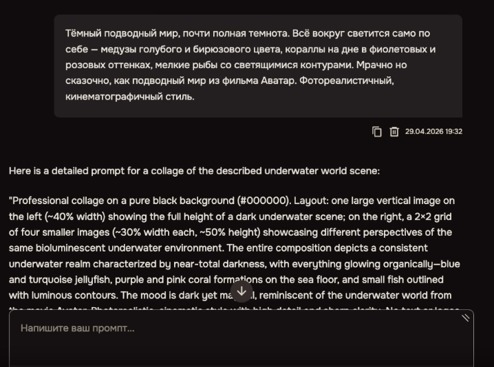Image resolution: width=494 pixels, height=367 pixels.
Task: Select the dark user message bubble
Action: 258,66
